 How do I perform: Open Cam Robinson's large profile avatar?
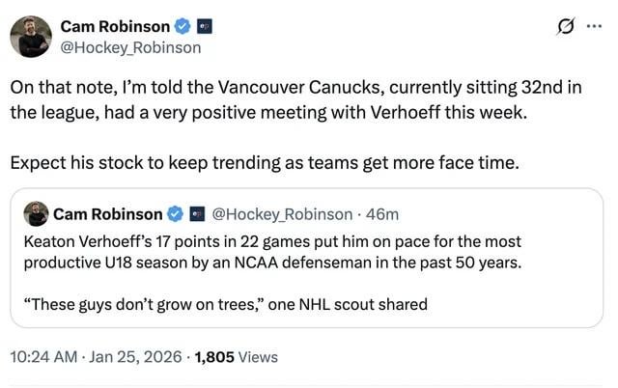pos(31,37)
